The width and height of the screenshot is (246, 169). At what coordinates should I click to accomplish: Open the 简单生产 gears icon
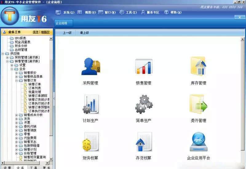click(x=144, y=104)
